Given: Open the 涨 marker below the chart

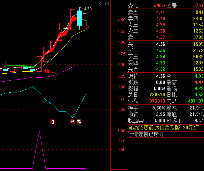Looking at the screenshot, I should tap(72, 122).
